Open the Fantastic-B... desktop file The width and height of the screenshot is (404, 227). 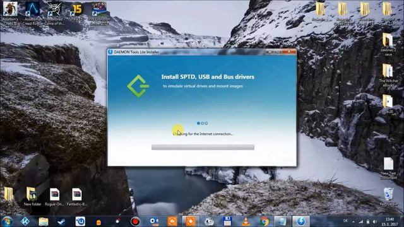pos(77,197)
